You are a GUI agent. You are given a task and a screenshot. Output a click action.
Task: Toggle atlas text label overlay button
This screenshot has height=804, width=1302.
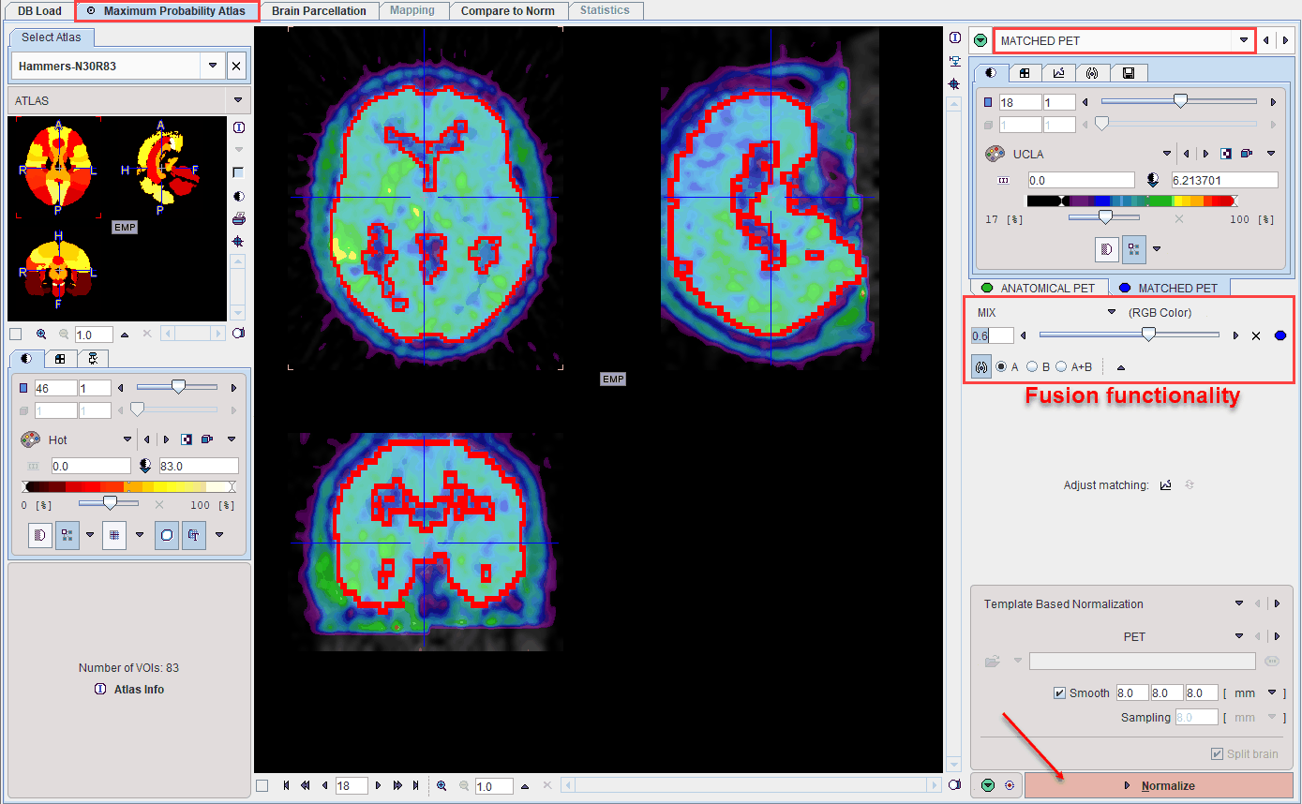click(x=193, y=535)
